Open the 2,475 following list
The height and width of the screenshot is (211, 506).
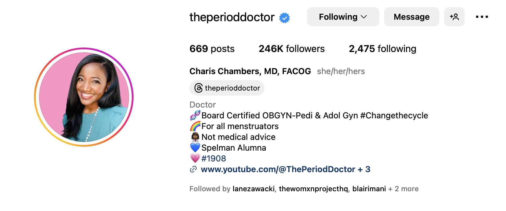point(382,49)
